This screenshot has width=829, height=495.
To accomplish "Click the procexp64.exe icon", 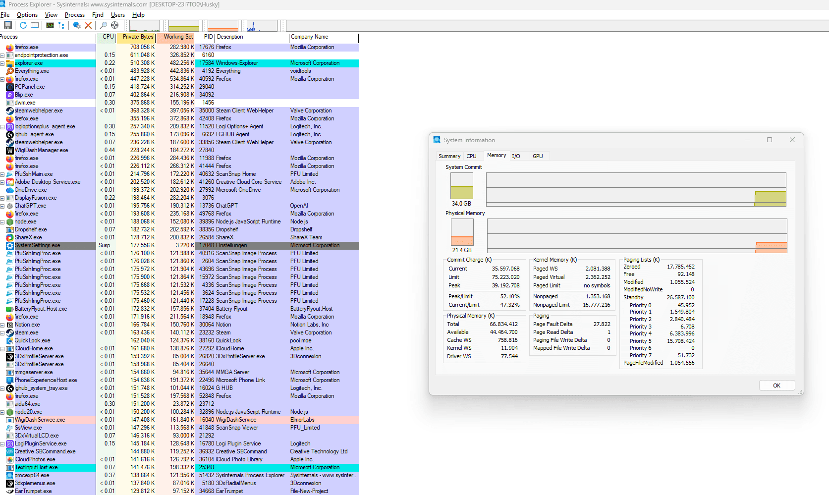I will tap(10, 475).
